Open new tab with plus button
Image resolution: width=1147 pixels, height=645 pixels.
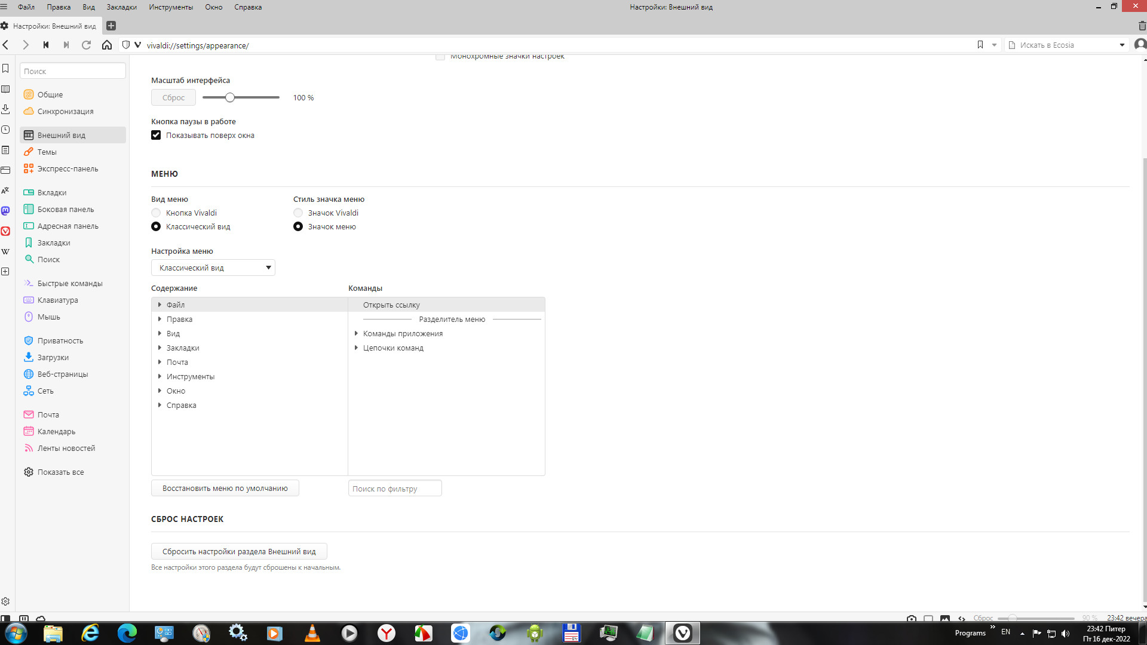pos(111,26)
